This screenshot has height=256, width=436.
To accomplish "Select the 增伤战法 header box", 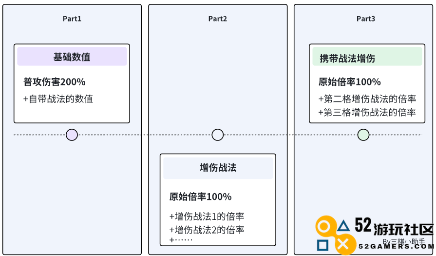I will click(218, 168).
